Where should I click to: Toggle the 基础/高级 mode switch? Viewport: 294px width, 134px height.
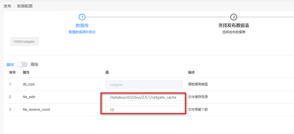click(22, 65)
